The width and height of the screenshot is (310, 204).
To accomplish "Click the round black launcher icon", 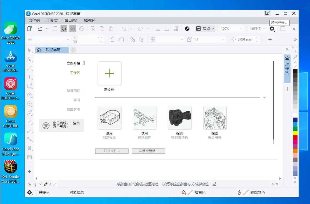I will 187,29.
